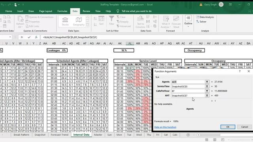Click the Sort Z to A icon
This screenshot has width=253, height=142.
[x=95, y=24]
